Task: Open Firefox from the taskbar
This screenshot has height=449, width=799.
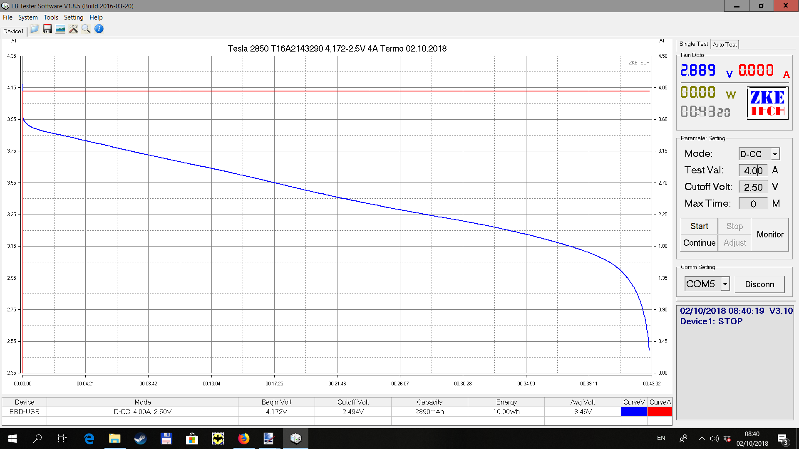Action: 243,438
